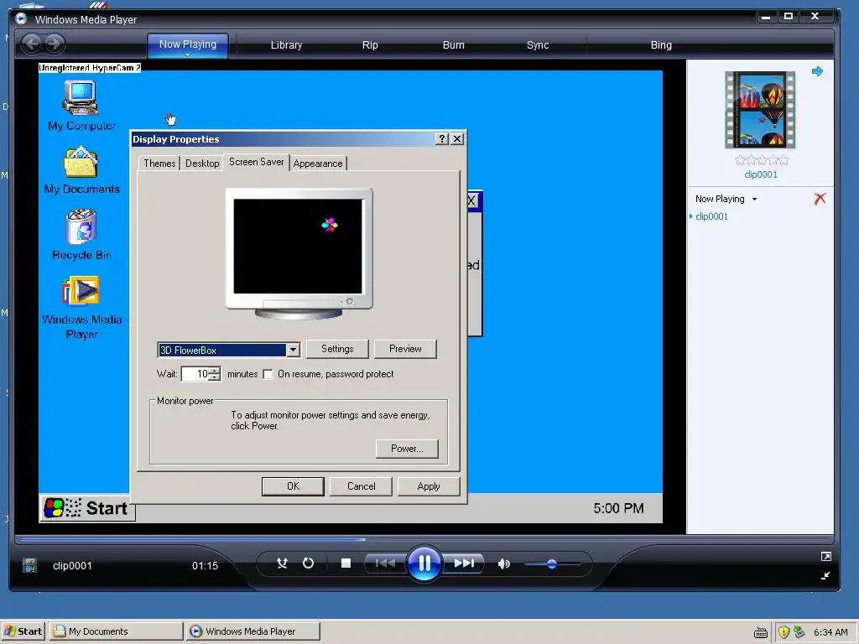The width and height of the screenshot is (859, 644).
Task: Open the Rip tab
Action: coord(370,45)
